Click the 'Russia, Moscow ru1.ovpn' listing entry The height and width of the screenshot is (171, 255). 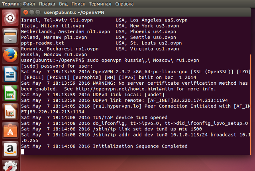[x=54, y=54]
